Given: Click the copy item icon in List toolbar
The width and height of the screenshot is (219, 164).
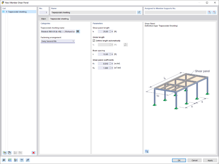Looking at the screenshot, I should click(10, 153).
